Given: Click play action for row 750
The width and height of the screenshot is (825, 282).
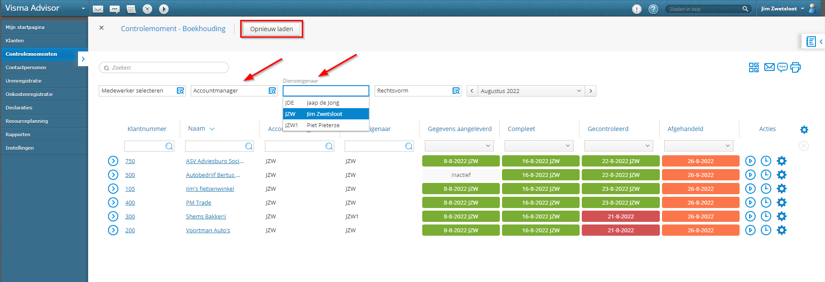Looking at the screenshot, I should point(750,161).
